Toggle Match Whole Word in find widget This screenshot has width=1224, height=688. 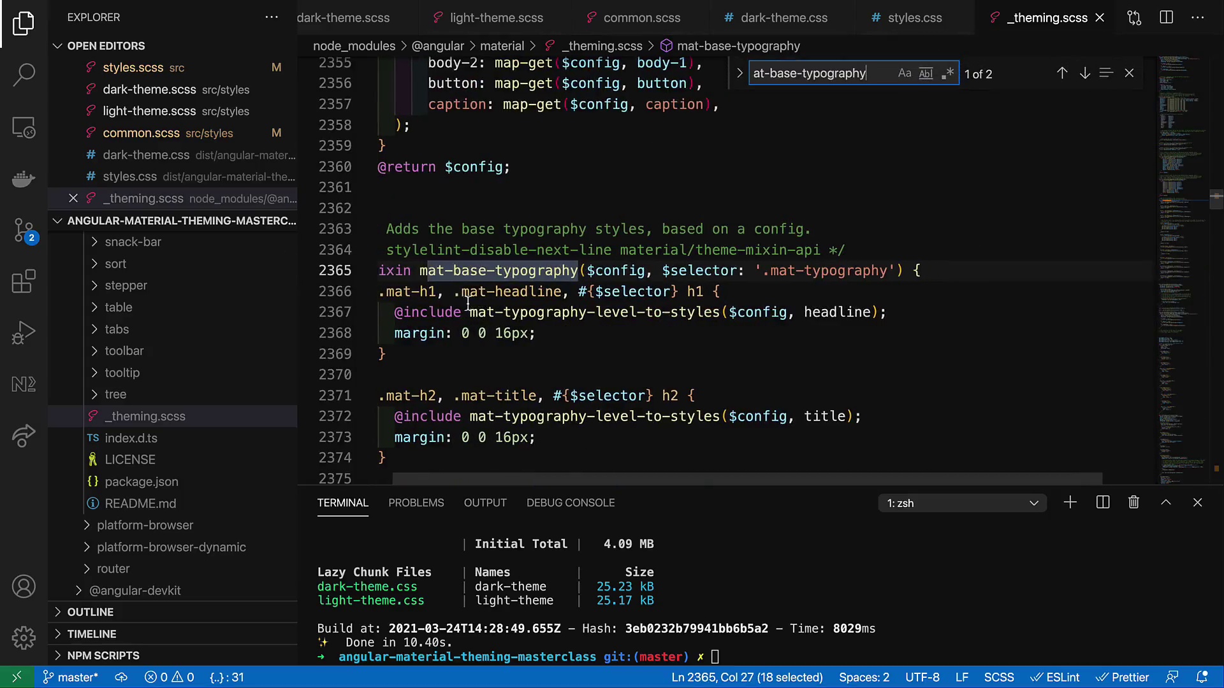(926, 73)
